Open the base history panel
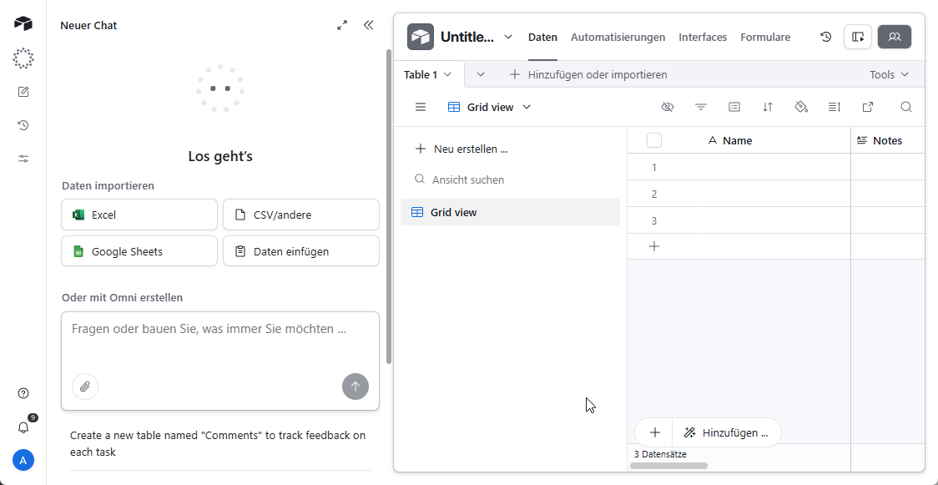938x485 pixels. pos(825,37)
